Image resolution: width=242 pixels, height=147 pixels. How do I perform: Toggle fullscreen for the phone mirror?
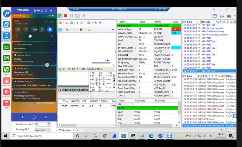[46, 11]
